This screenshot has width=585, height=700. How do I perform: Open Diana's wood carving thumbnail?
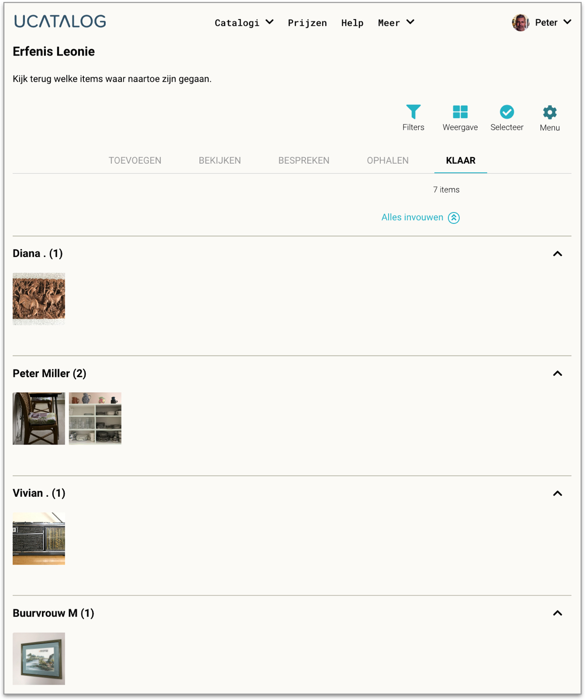click(39, 299)
